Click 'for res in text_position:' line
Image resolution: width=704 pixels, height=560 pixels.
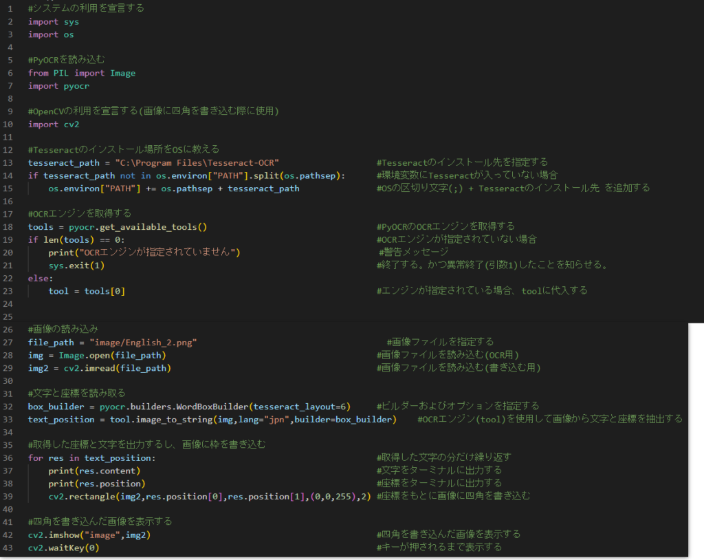point(91,458)
